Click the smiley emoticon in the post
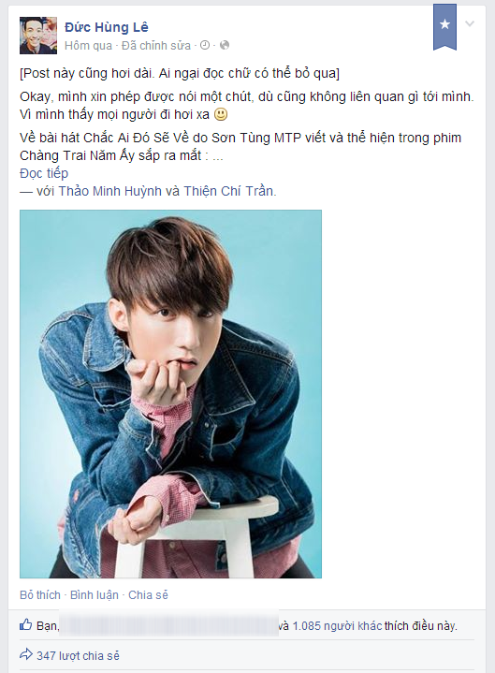This screenshot has width=495, height=673. (221, 114)
